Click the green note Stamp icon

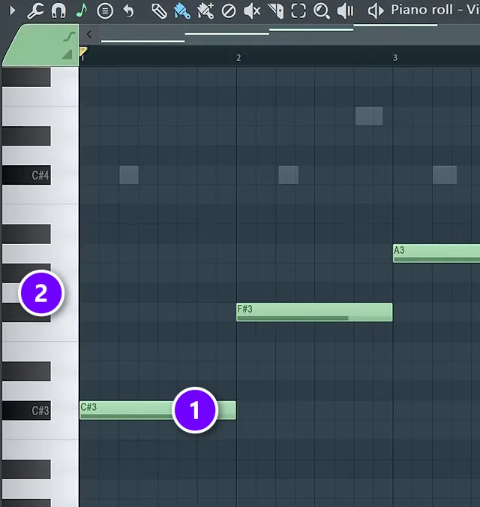click(82, 11)
